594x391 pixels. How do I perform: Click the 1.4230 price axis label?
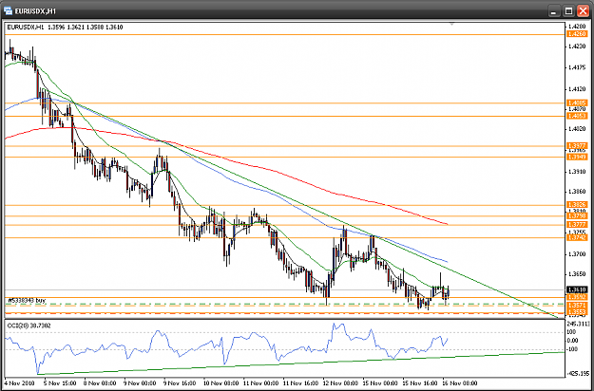577,47
